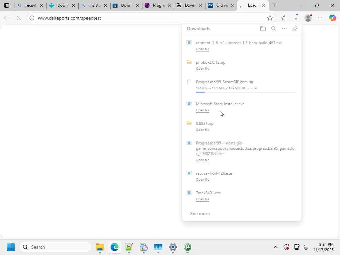
Task: Open the Favorites list icon
Action: [x=284, y=18]
